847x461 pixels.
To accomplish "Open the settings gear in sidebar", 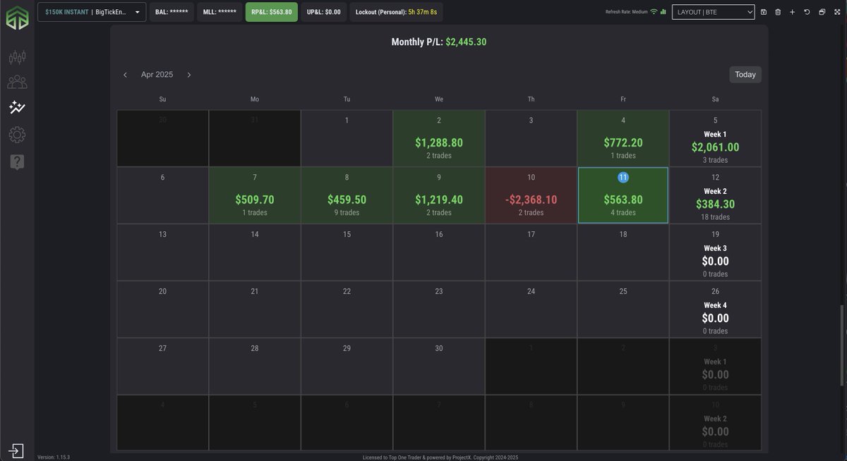I will click(x=18, y=134).
